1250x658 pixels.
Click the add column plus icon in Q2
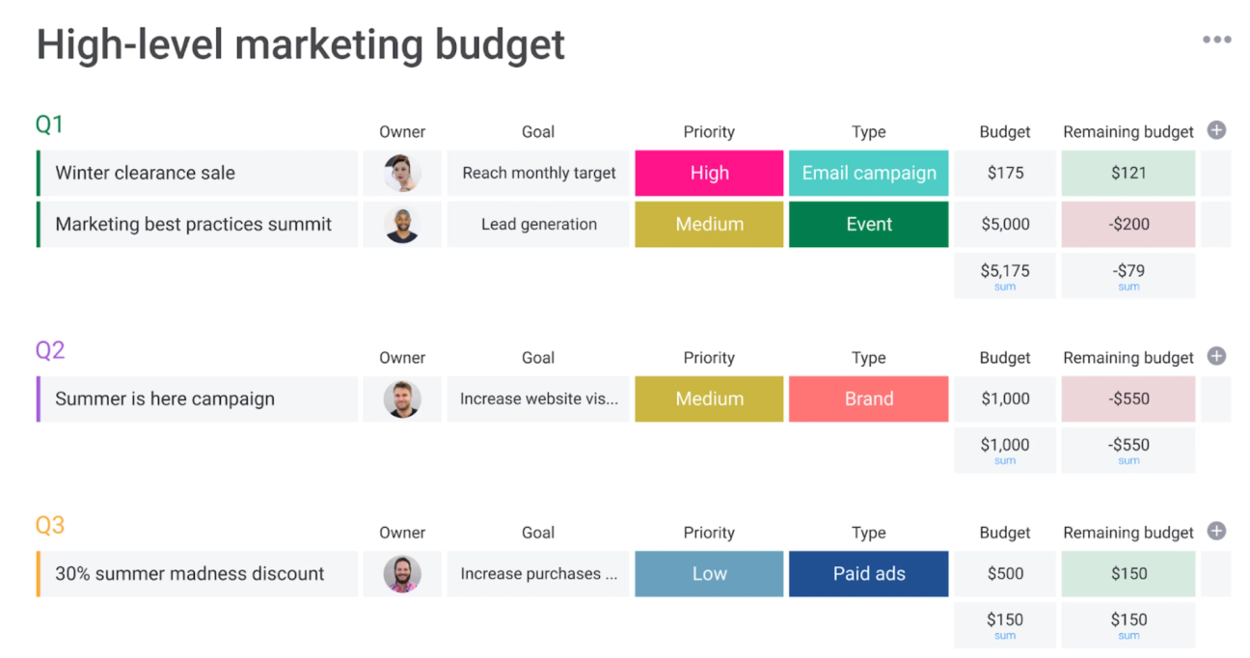coord(1216,356)
